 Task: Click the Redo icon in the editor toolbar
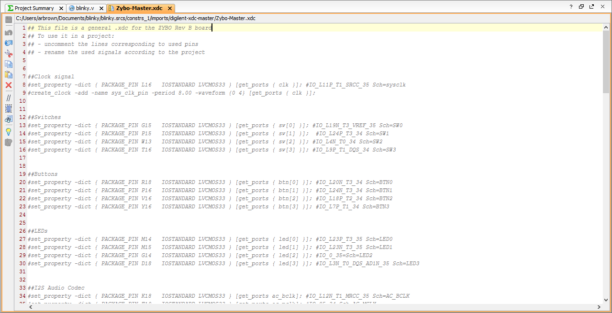8,43
